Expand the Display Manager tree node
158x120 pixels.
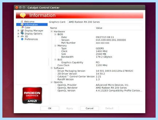18,31
